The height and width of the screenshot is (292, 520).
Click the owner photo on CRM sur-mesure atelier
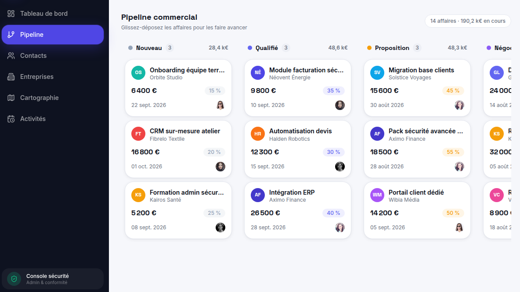click(x=220, y=167)
